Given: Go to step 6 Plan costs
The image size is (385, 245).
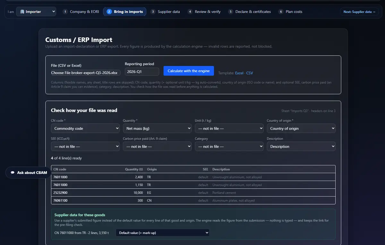Looking at the screenshot, I should [x=290, y=12].
